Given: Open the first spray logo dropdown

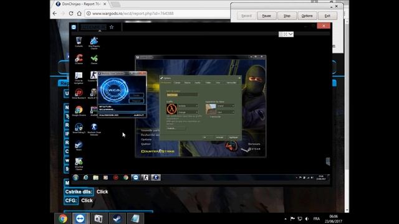Looking at the screenshot, I should [x=188, y=106].
